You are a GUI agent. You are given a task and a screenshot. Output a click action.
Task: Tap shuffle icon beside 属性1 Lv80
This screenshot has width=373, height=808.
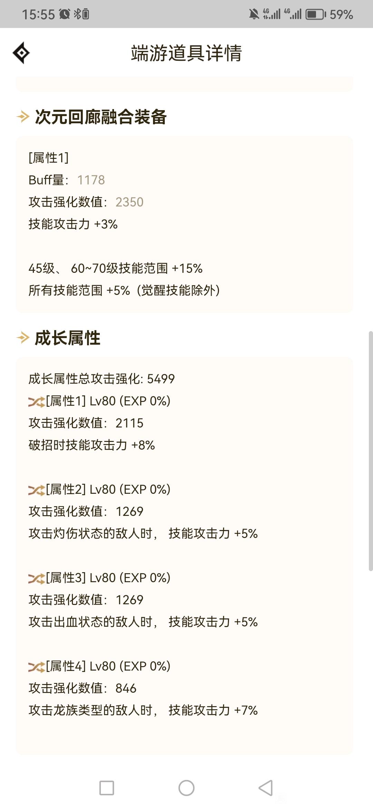[x=37, y=402]
